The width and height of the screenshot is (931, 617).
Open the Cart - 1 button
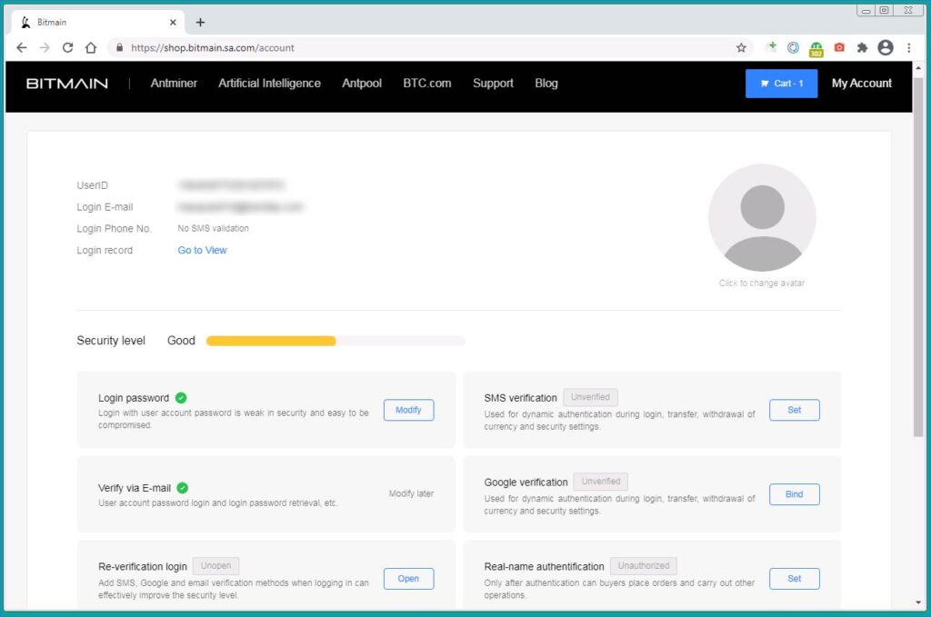coord(781,84)
